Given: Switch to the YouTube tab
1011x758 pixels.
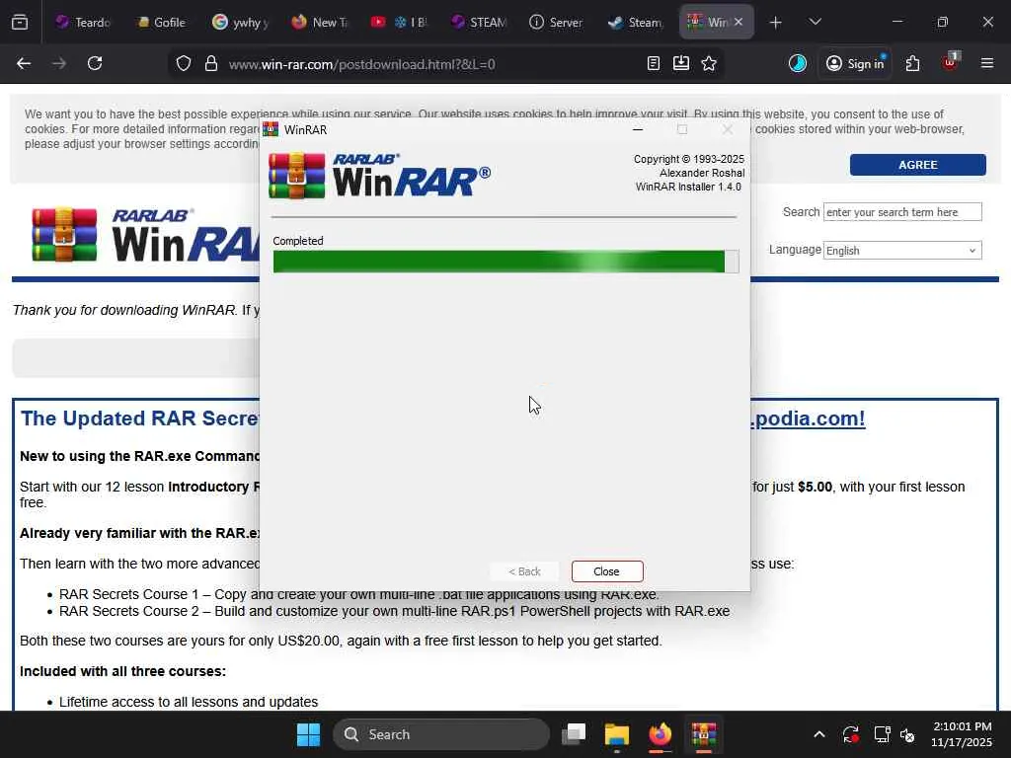Looking at the screenshot, I should click(x=397, y=22).
